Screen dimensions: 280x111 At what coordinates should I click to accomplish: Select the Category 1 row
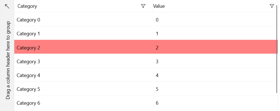[28, 34]
